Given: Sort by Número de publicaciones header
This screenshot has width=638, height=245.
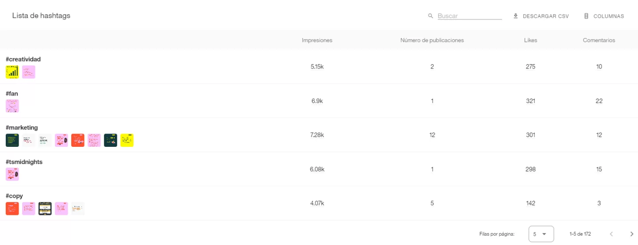Looking at the screenshot, I should click(x=432, y=40).
